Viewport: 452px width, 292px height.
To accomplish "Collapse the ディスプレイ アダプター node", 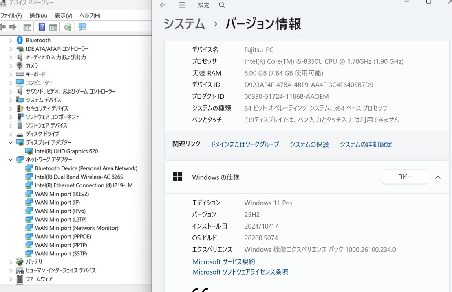I will (11, 142).
